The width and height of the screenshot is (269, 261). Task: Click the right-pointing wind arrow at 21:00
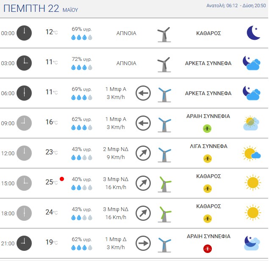[143, 243]
